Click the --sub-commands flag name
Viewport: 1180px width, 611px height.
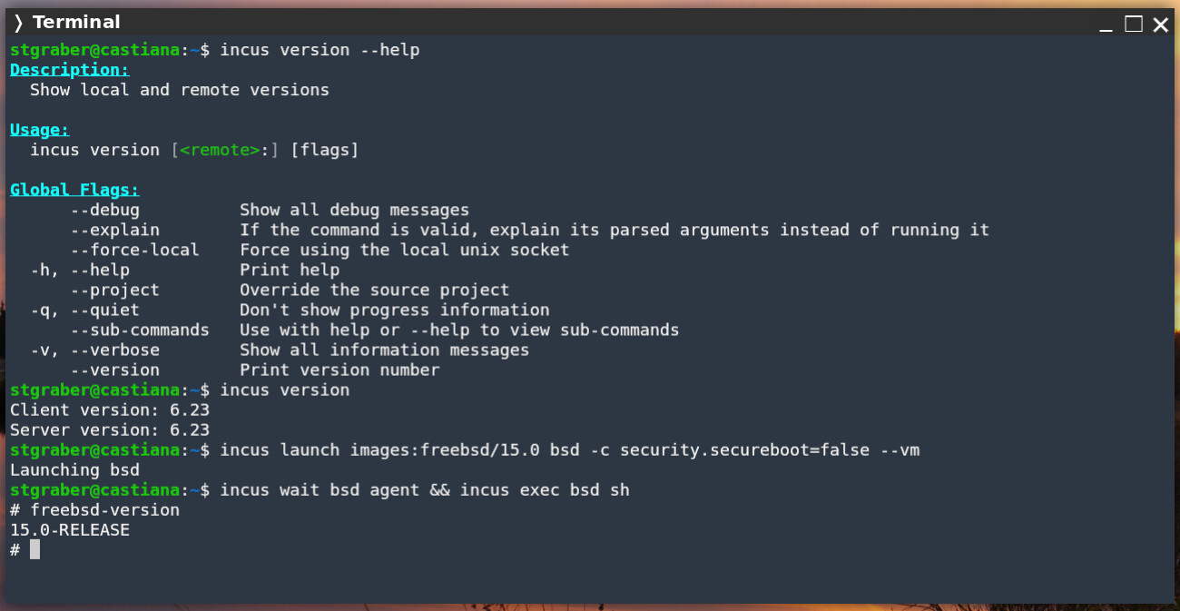coord(140,330)
